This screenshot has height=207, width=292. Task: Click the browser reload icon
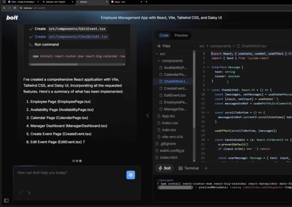[x=15, y=8]
